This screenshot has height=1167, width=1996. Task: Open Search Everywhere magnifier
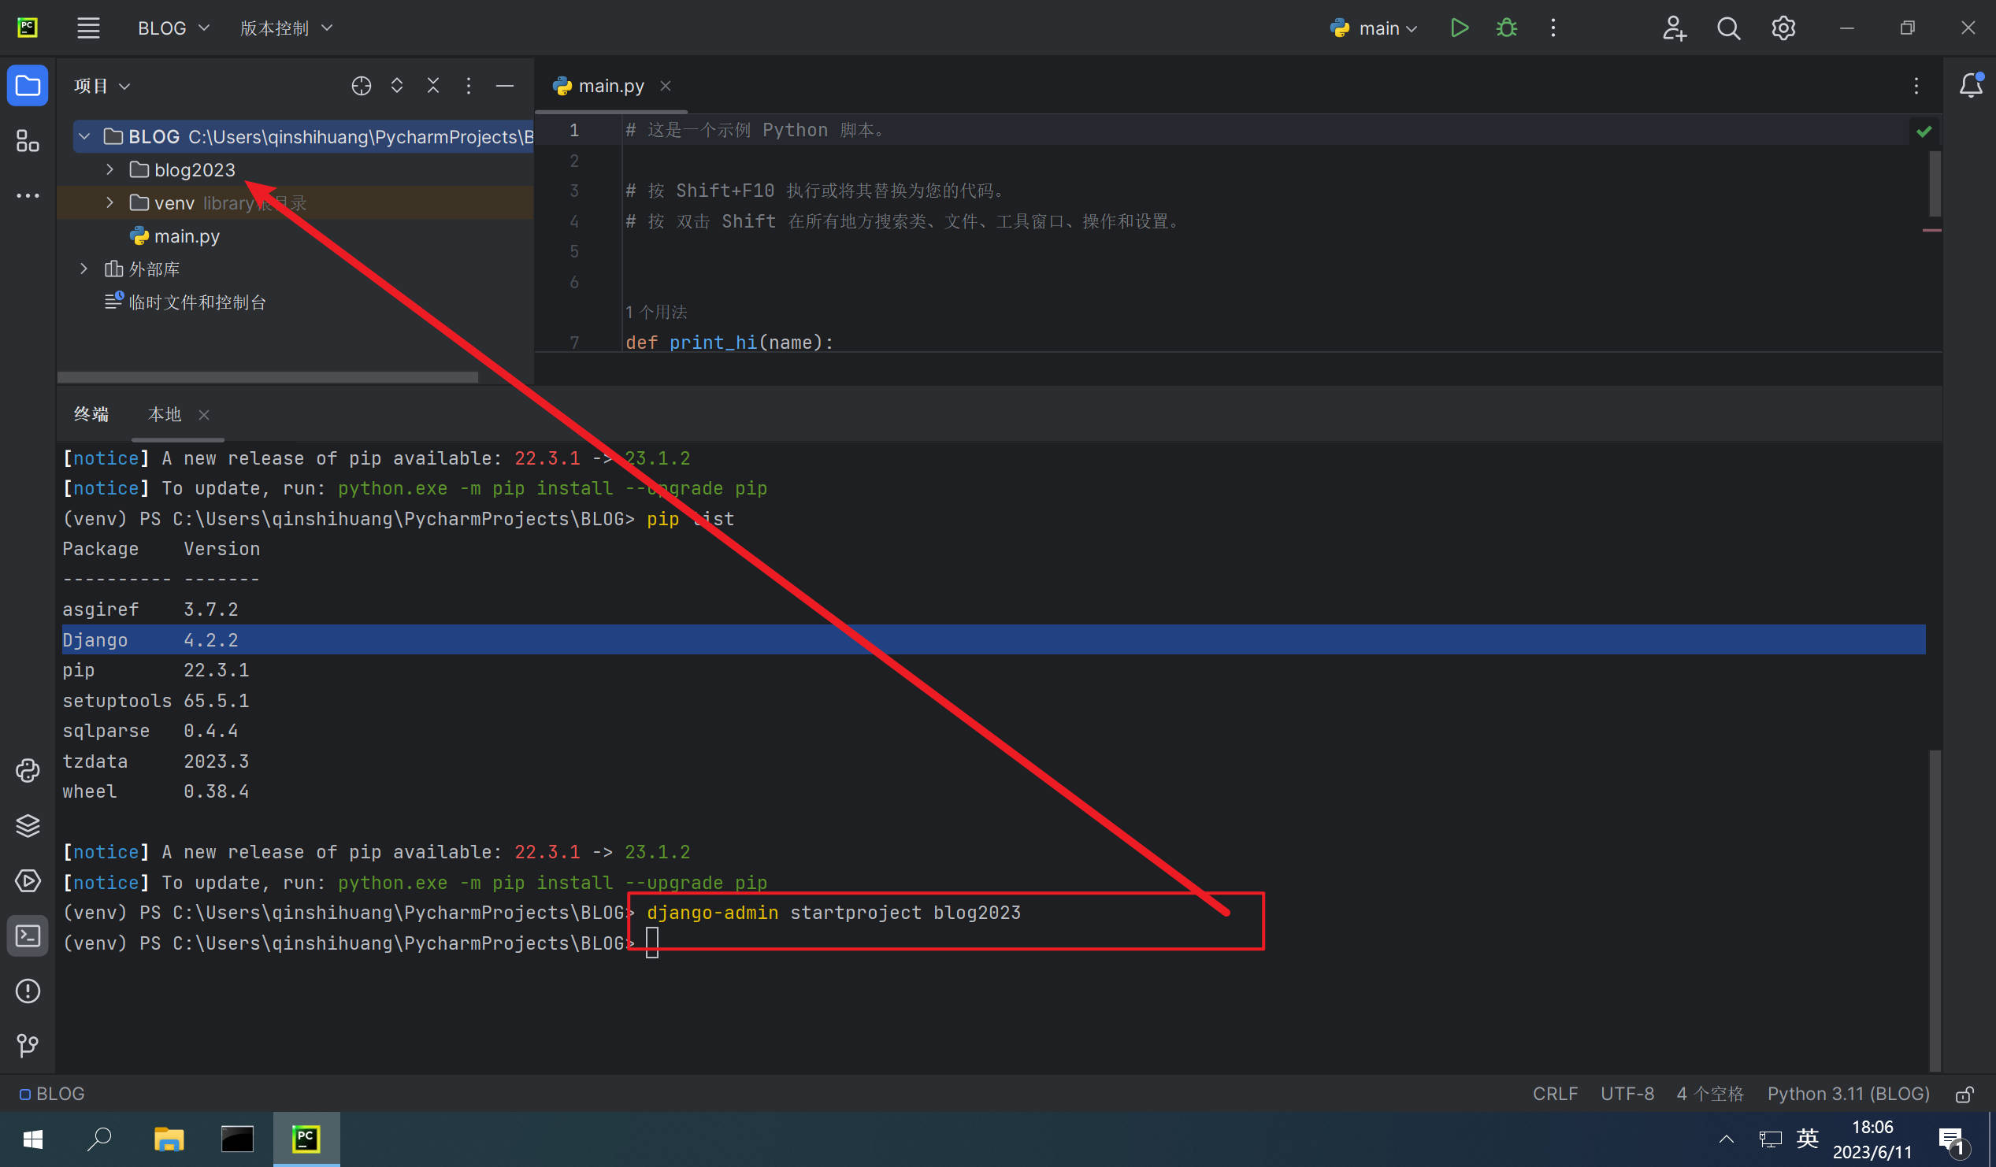pyautogui.click(x=1728, y=28)
